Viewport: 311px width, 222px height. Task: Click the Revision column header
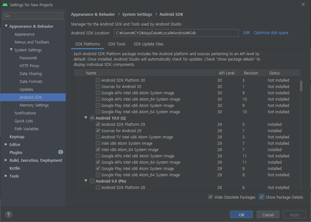point(254,73)
